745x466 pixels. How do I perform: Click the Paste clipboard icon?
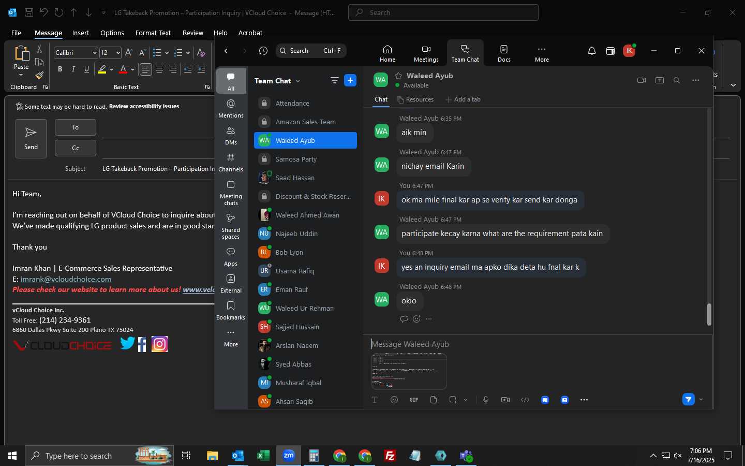(x=21, y=53)
